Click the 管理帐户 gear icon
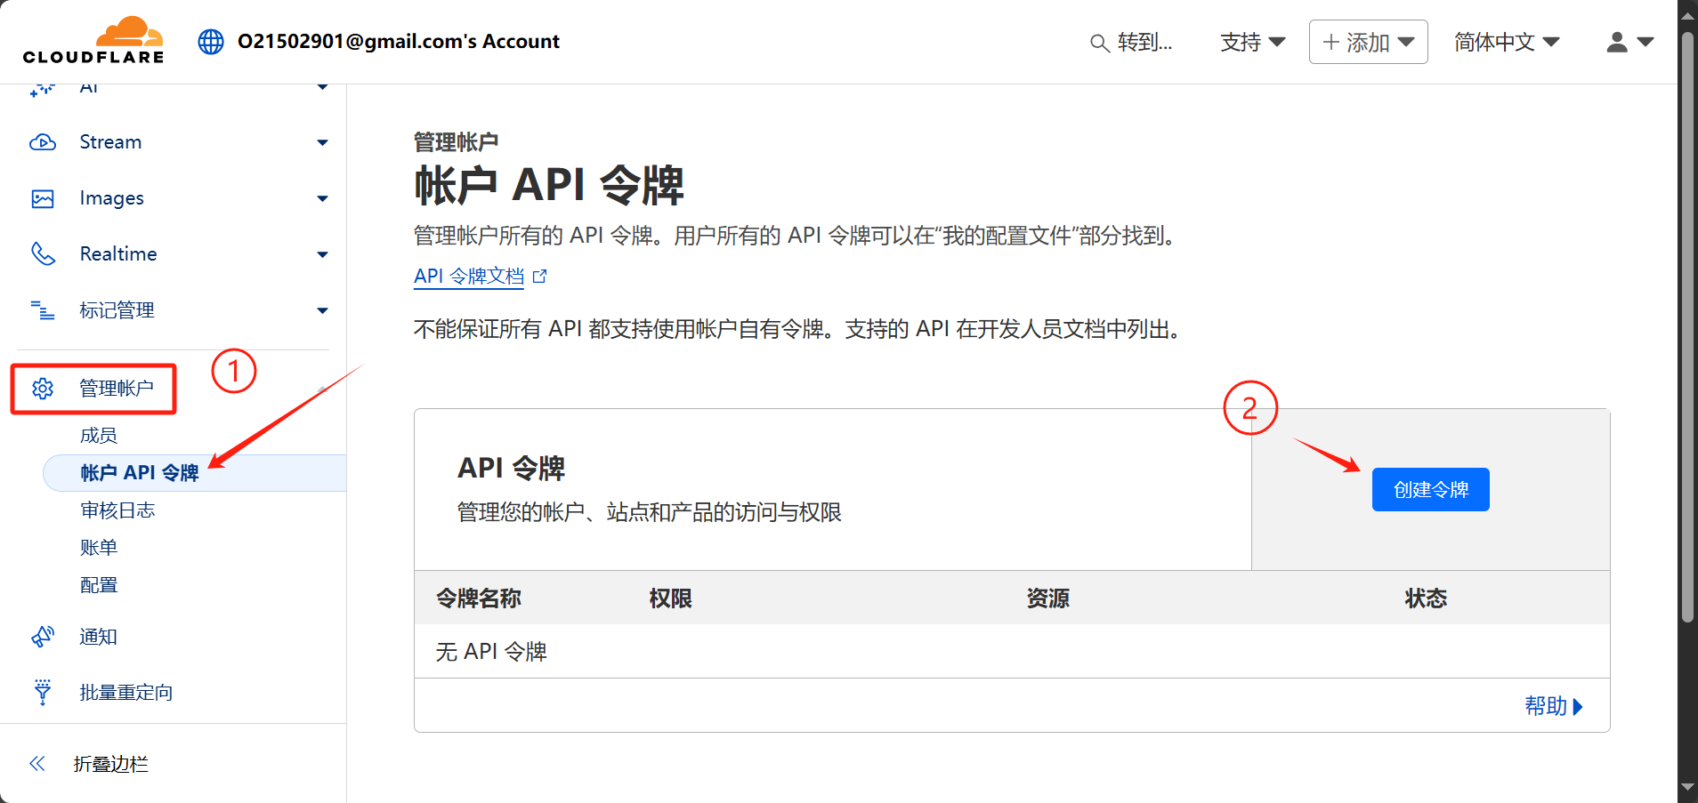The height and width of the screenshot is (803, 1698). pyautogui.click(x=43, y=389)
